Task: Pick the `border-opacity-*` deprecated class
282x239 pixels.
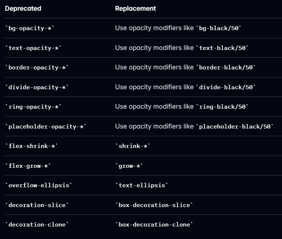Action: (37, 68)
